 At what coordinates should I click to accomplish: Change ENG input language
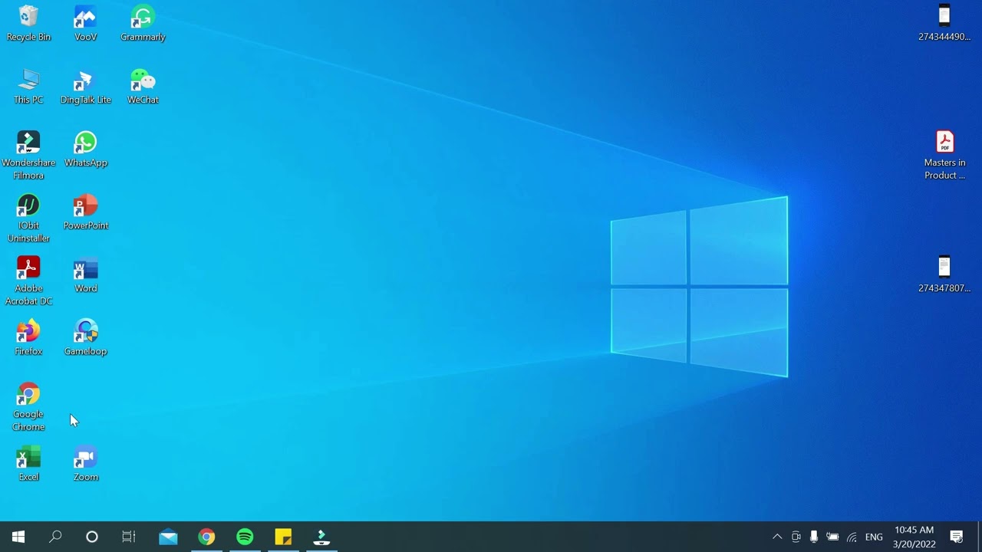click(x=874, y=537)
